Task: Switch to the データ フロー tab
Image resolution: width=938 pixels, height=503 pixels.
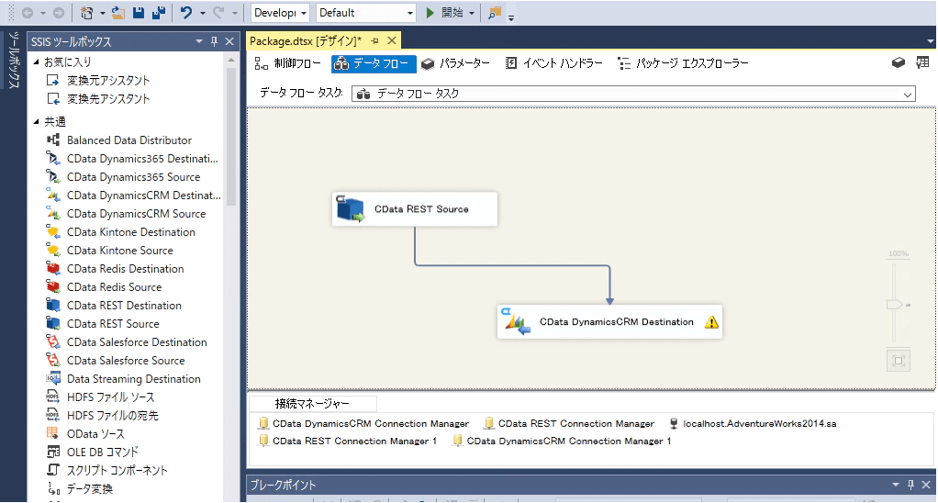Action: point(374,62)
